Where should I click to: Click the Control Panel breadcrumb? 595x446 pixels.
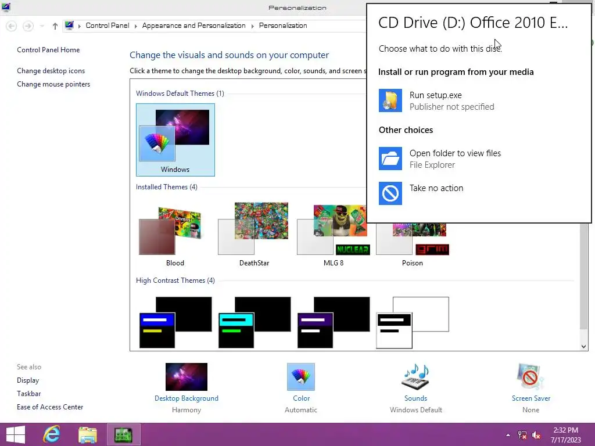[107, 26]
